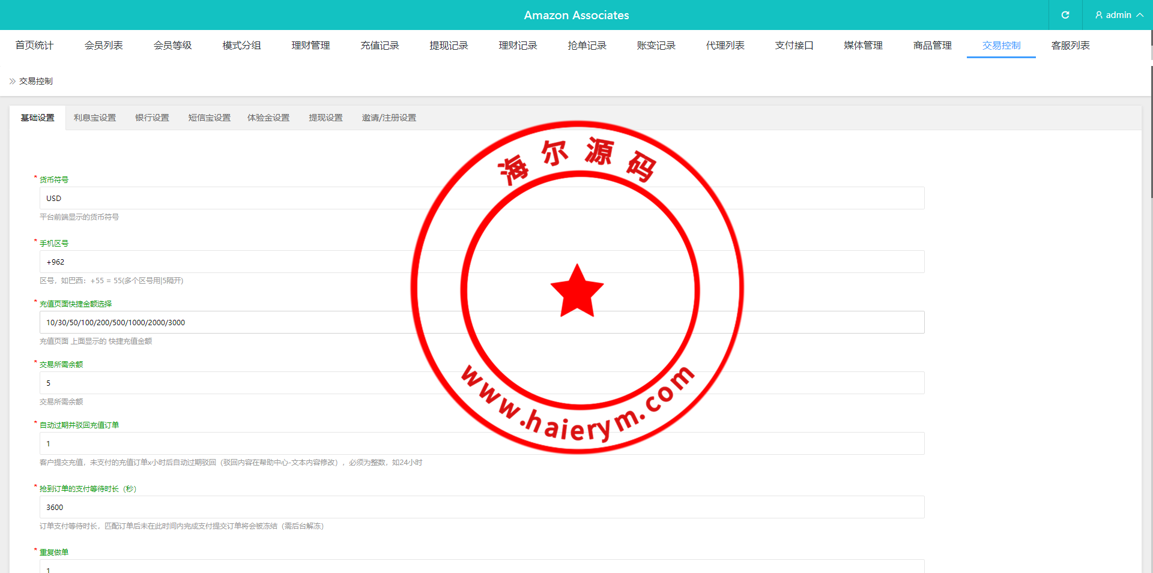Open 理财管理 menu item

click(310, 46)
